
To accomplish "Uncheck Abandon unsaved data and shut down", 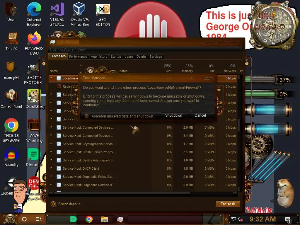I will 86,116.
